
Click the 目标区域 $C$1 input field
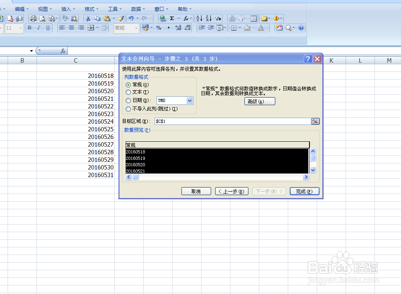(233, 121)
